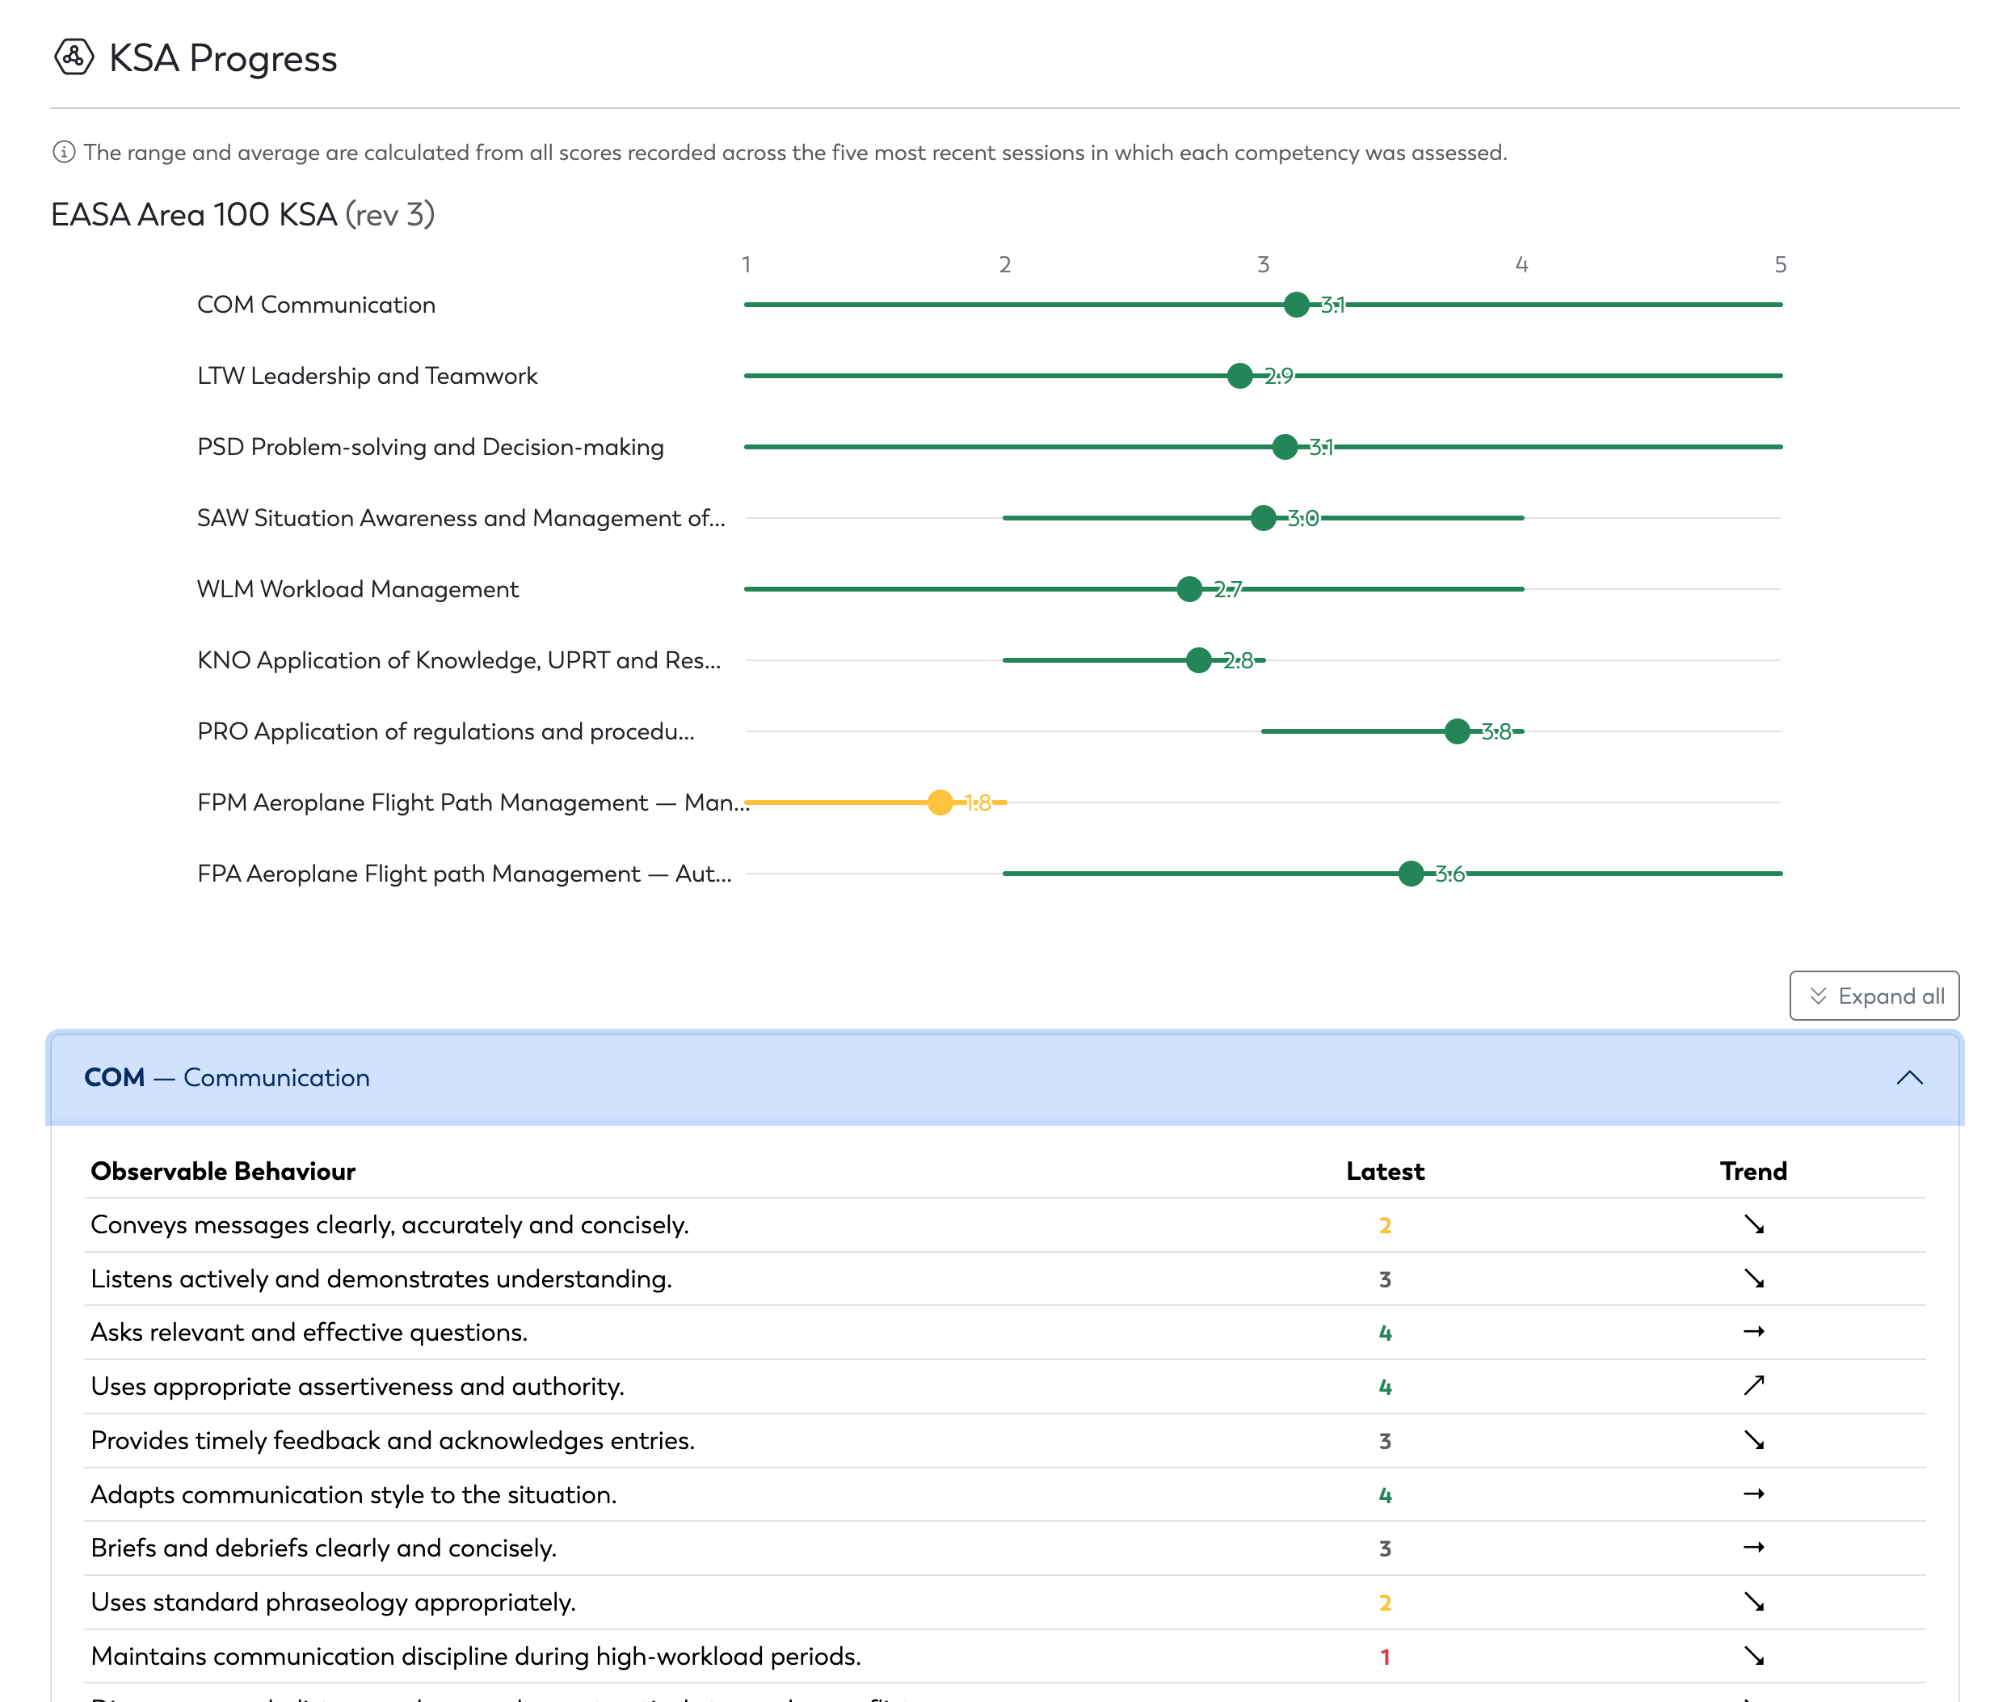Click the SAW Situation Awareness 3.0 dot

(1264, 518)
